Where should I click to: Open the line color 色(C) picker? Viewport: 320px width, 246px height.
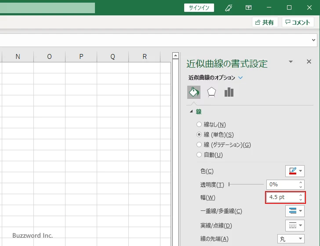click(x=295, y=171)
